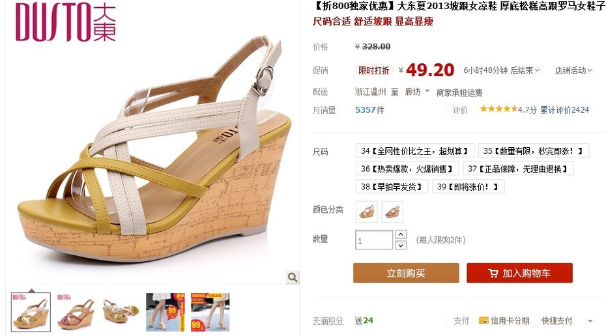Increase quantity with the up arrow
606x336 pixels.
click(401, 234)
